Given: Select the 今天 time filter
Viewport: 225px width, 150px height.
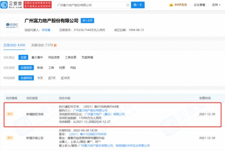Looking at the screenshot, I should tap(40, 78).
